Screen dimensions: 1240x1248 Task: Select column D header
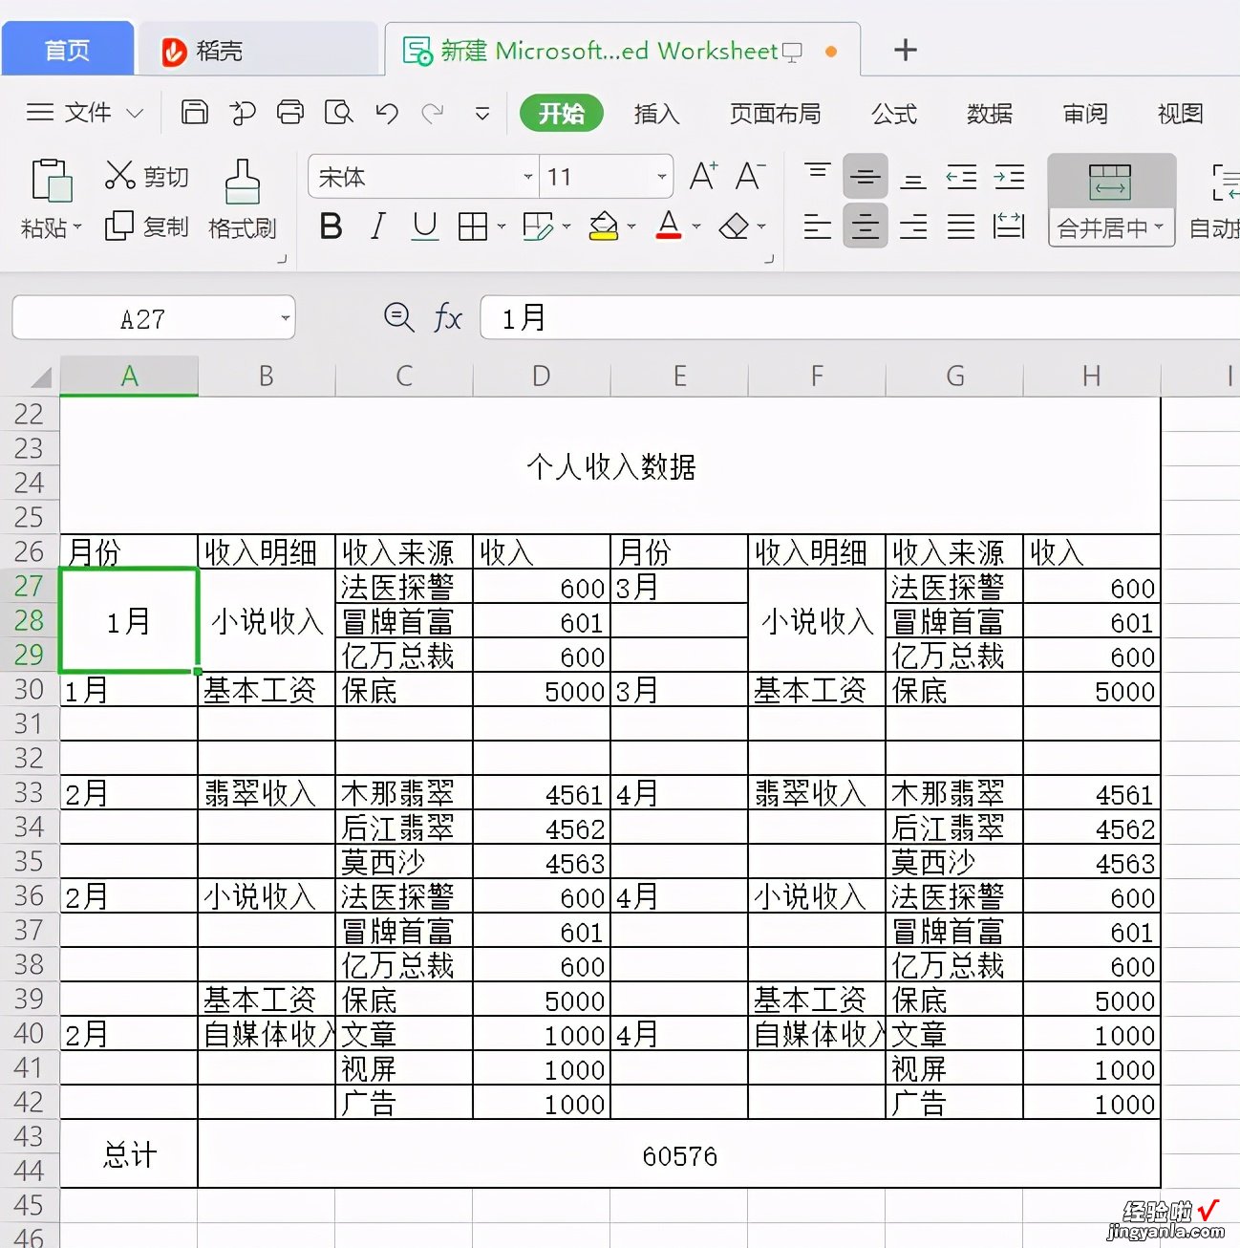(542, 377)
